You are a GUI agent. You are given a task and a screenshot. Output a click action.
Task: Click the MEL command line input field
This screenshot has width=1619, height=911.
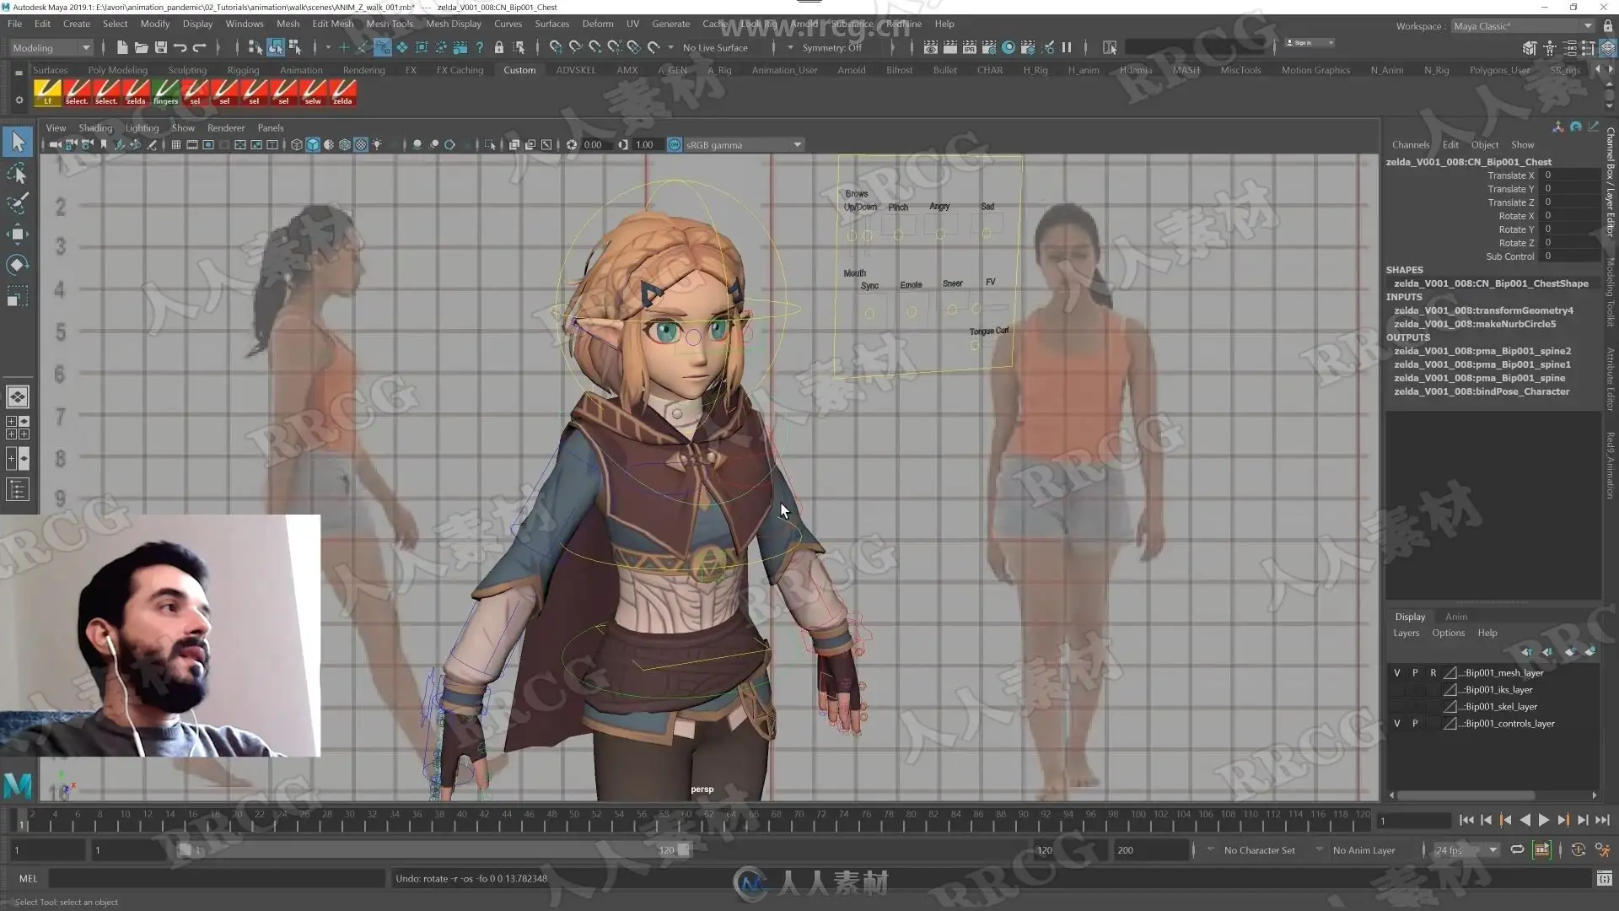coord(216,878)
